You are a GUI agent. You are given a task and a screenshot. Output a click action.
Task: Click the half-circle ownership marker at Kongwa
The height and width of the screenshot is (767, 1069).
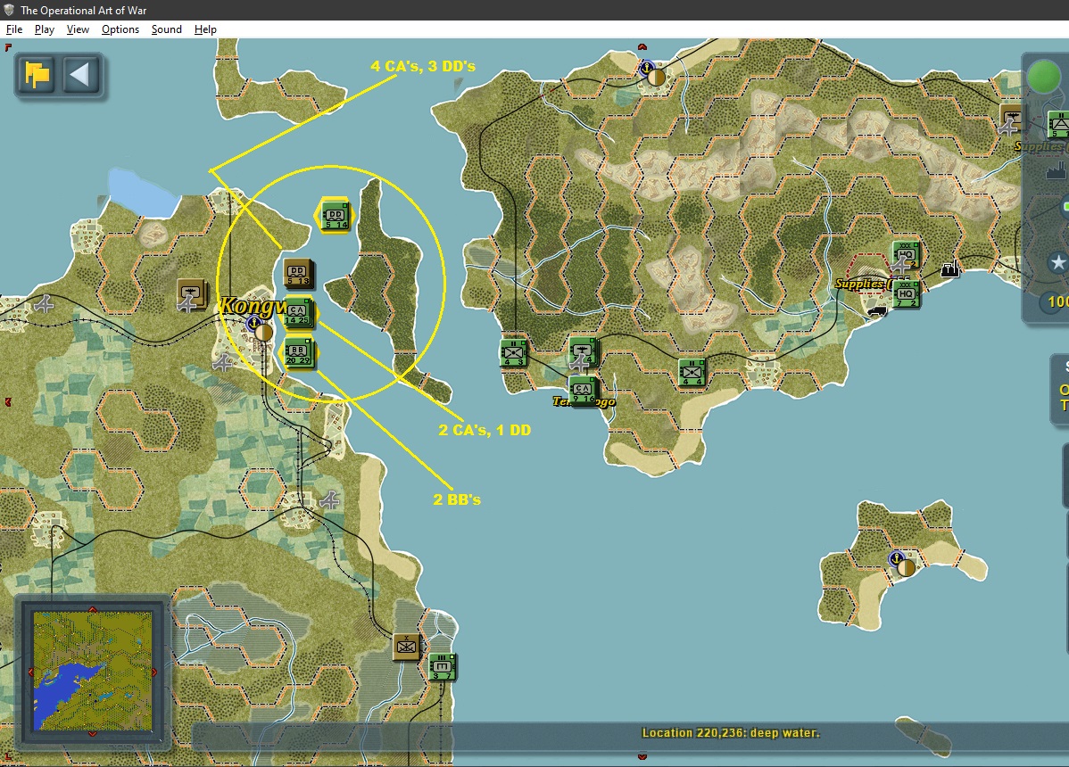click(x=264, y=333)
